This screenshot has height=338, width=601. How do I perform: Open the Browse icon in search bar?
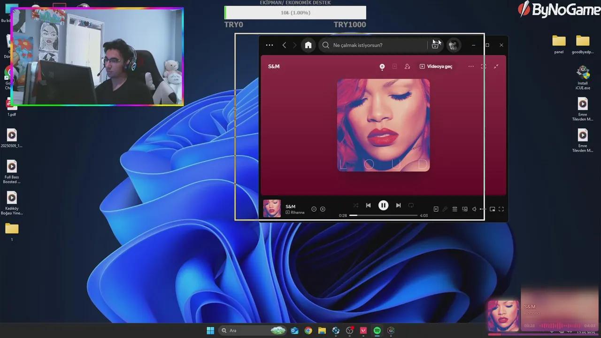tap(435, 45)
